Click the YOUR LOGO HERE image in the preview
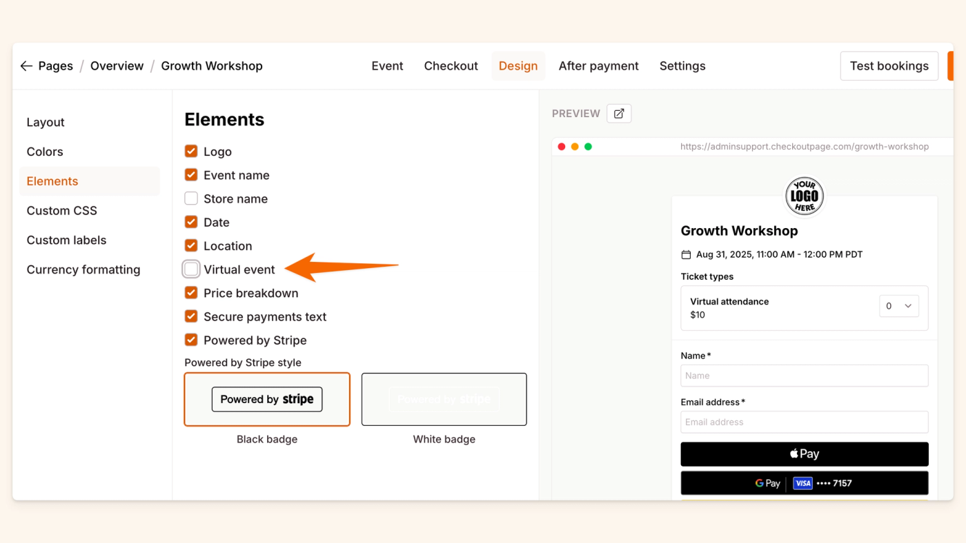Image resolution: width=966 pixels, height=543 pixels. click(x=805, y=196)
